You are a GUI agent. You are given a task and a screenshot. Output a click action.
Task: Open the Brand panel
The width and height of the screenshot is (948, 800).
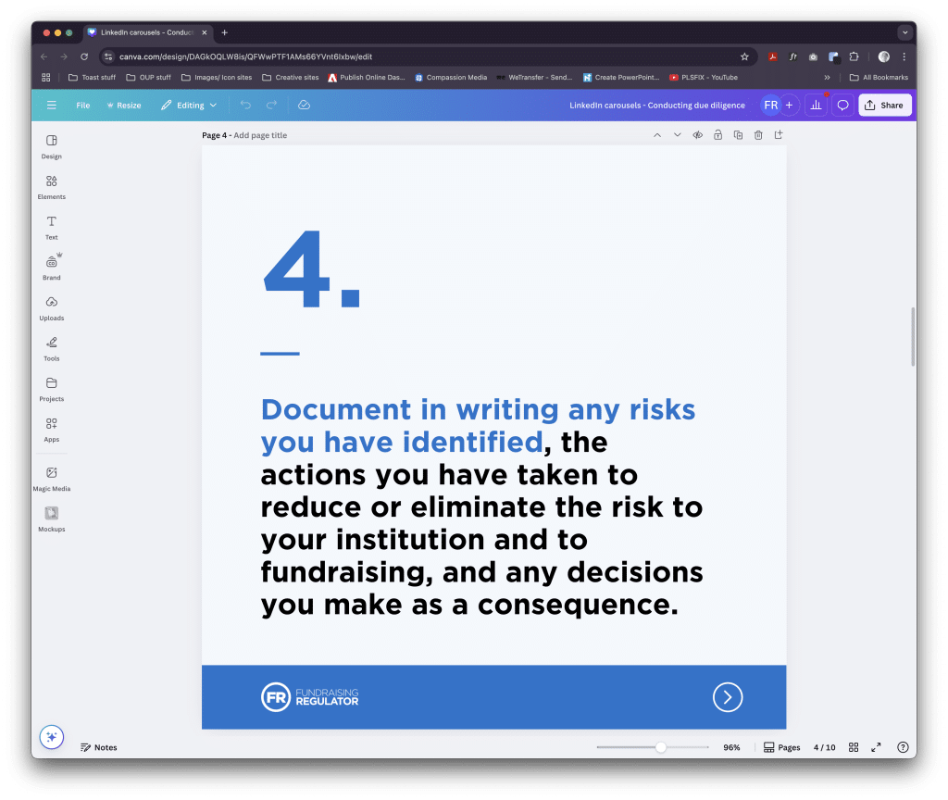tap(51, 267)
